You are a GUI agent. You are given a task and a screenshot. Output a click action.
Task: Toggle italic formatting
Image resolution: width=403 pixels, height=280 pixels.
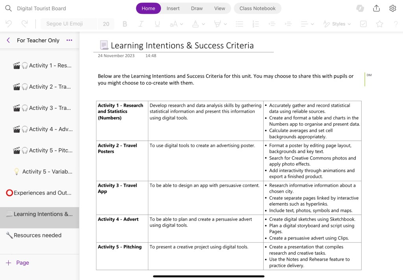point(141,24)
